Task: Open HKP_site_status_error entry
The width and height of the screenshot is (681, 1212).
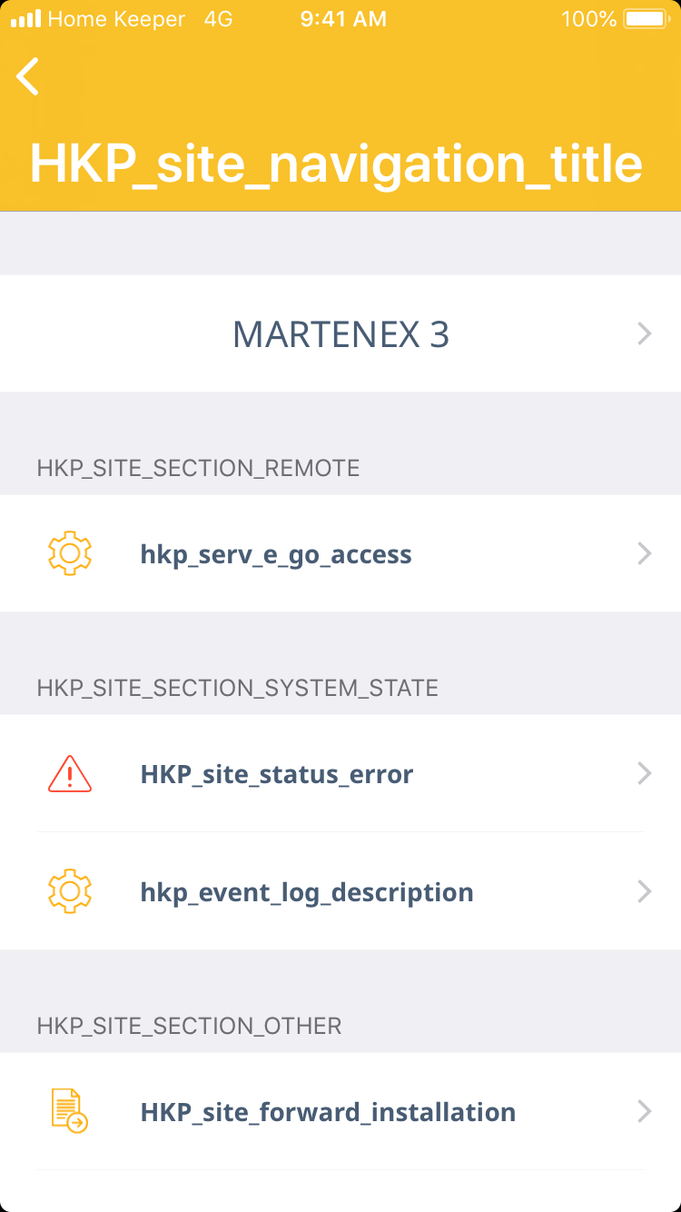Action: click(277, 774)
